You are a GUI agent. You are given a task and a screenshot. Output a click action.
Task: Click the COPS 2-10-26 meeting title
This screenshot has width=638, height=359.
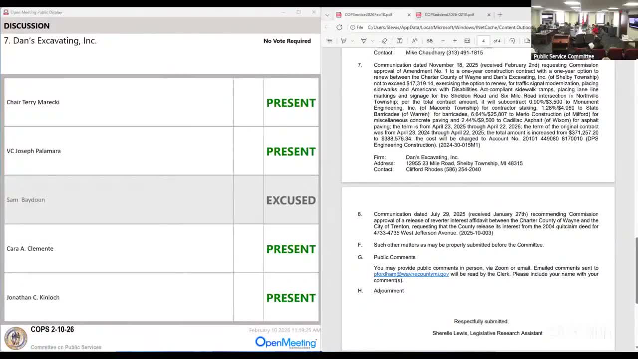click(x=52, y=330)
